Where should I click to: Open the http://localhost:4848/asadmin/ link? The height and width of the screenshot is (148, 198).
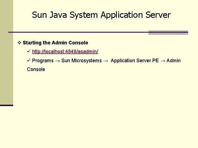click(65, 52)
